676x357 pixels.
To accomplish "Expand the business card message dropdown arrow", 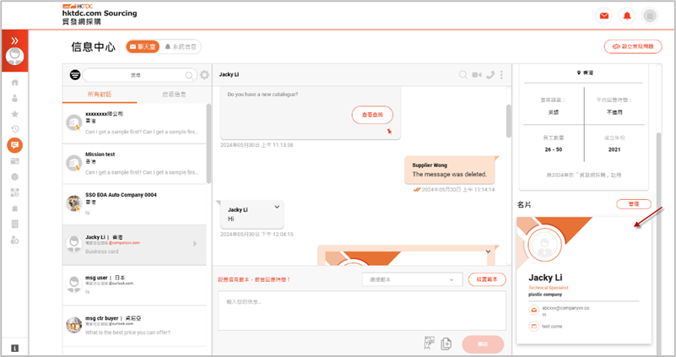I will [488, 252].
